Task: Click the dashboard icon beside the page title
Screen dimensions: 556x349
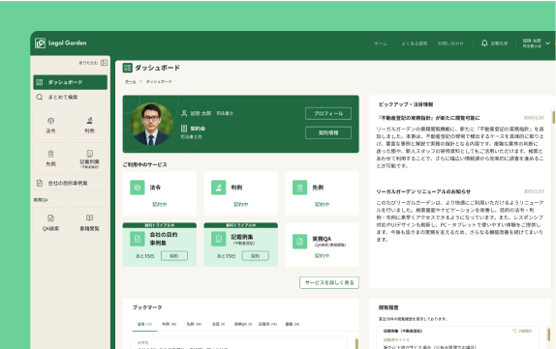Action: pyautogui.click(x=127, y=68)
